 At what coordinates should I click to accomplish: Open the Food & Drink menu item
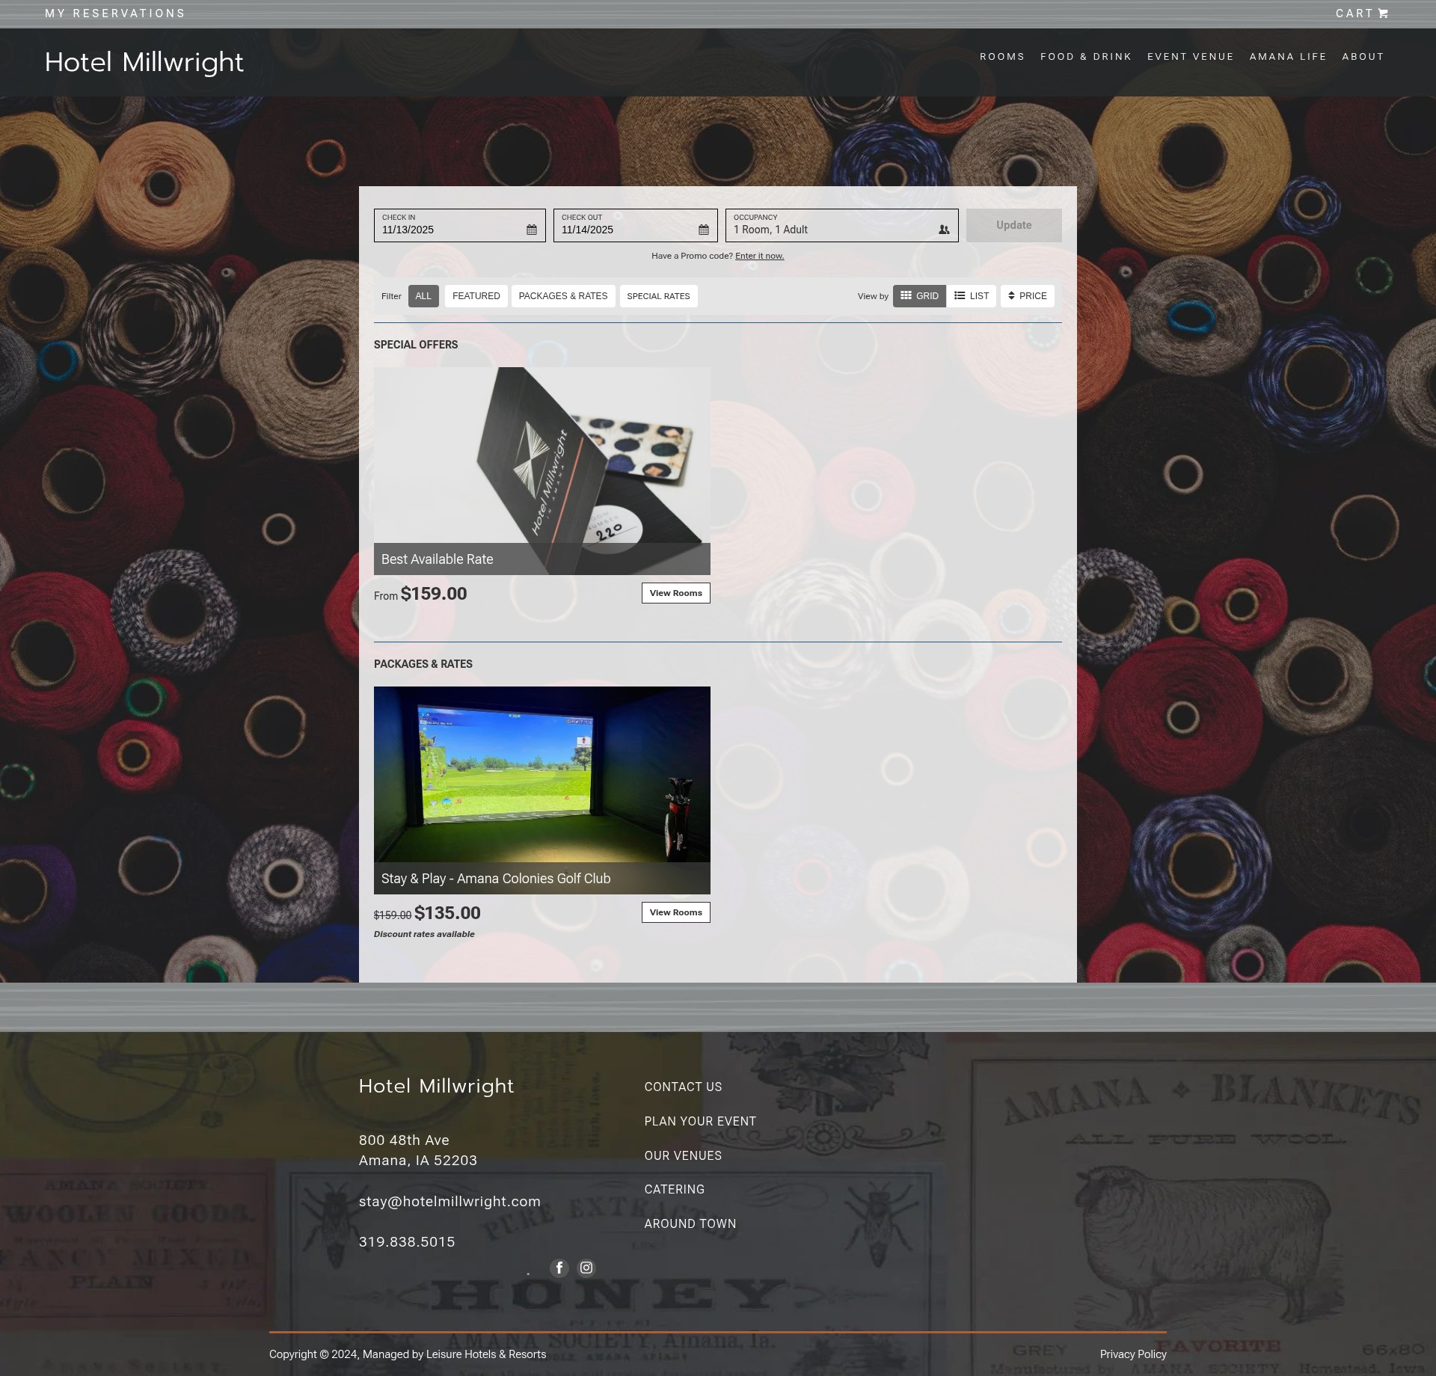1086,57
